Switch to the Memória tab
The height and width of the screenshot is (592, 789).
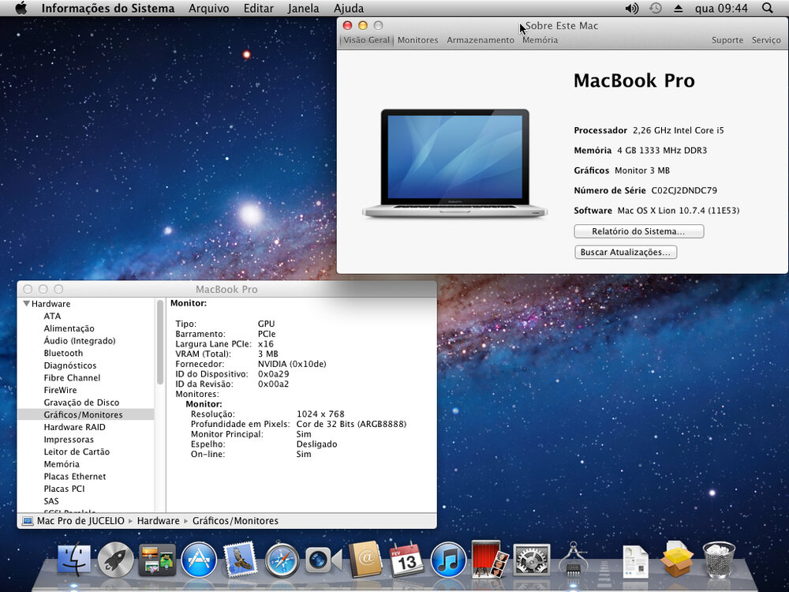[x=540, y=40]
